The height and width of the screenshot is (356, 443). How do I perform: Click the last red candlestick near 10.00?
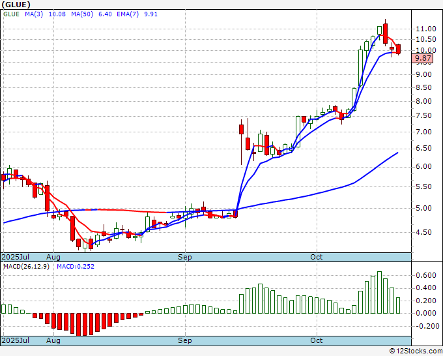pyautogui.click(x=398, y=49)
